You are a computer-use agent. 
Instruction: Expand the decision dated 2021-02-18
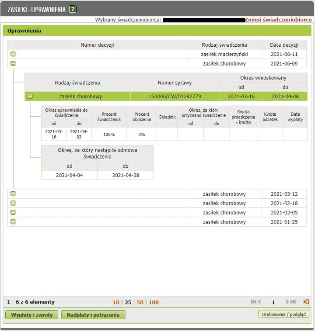(13, 203)
